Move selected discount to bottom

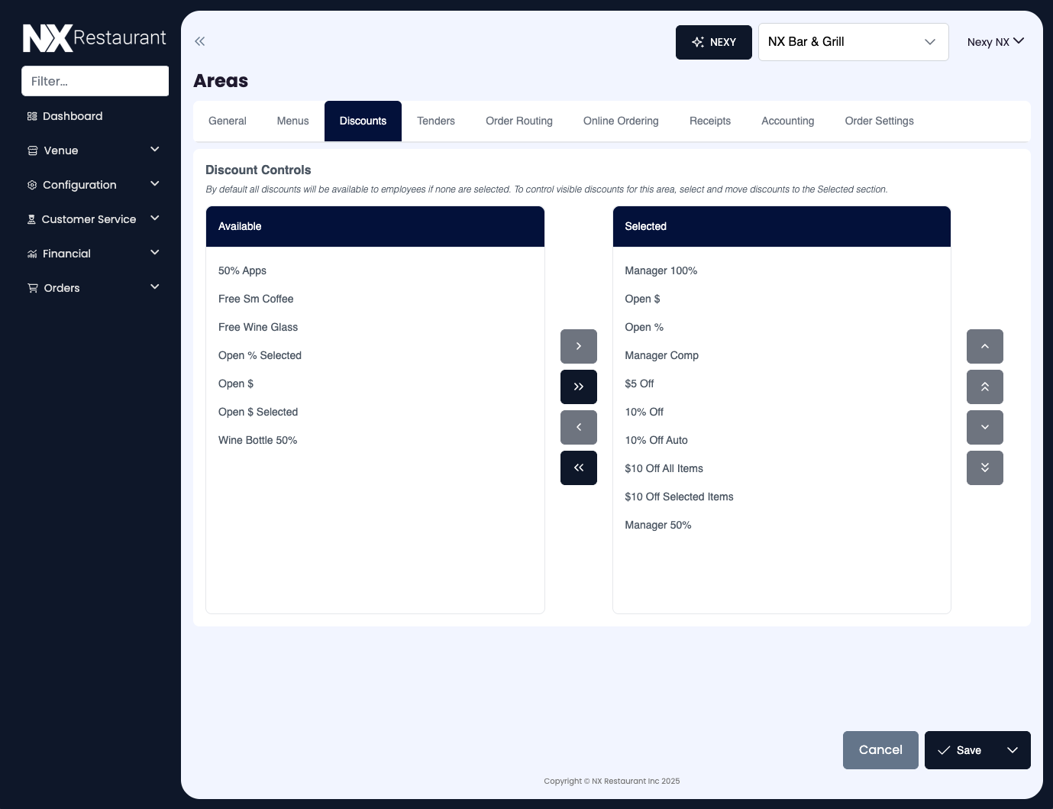tap(984, 468)
